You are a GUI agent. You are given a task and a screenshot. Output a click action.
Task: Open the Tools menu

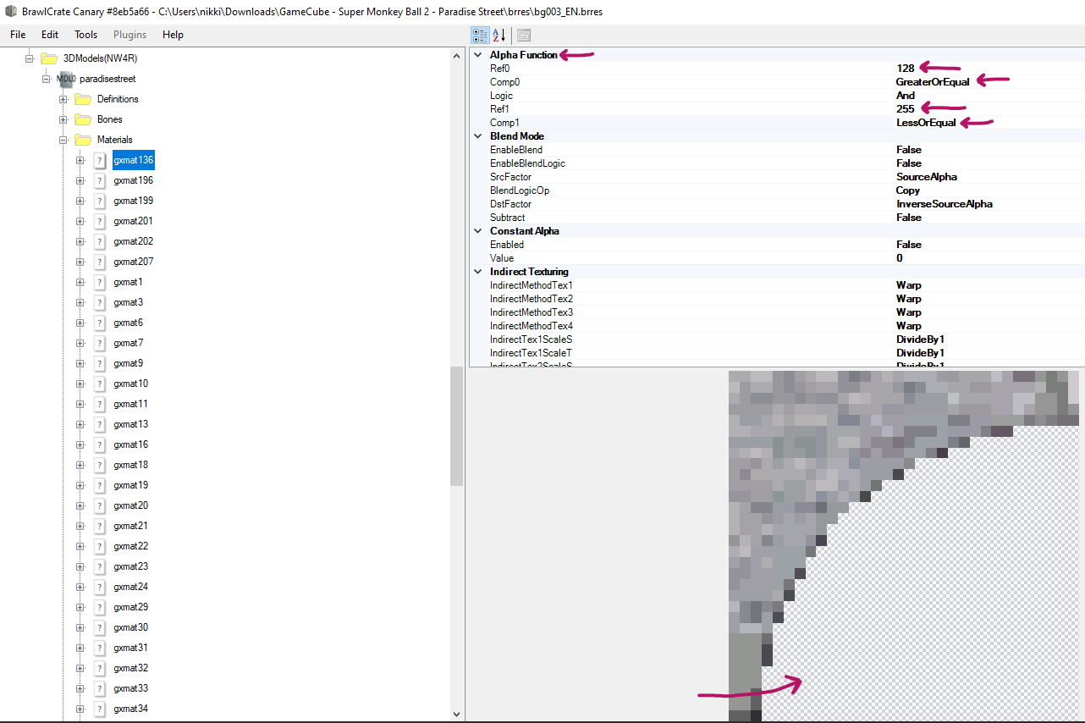click(85, 35)
